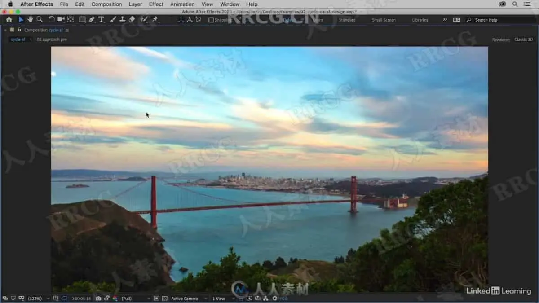Viewport: 539px width, 303px height.
Task: Open the Apple menu
Action: (10, 4)
